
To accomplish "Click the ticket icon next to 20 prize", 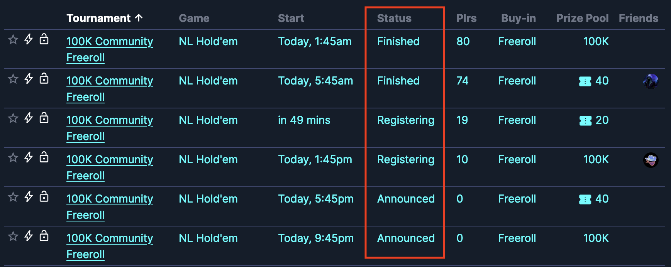I will point(586,120).
